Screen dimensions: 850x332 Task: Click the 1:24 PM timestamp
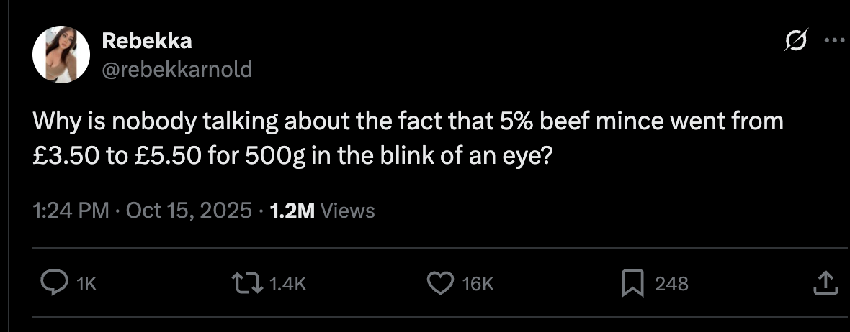[x=71, y=211]
